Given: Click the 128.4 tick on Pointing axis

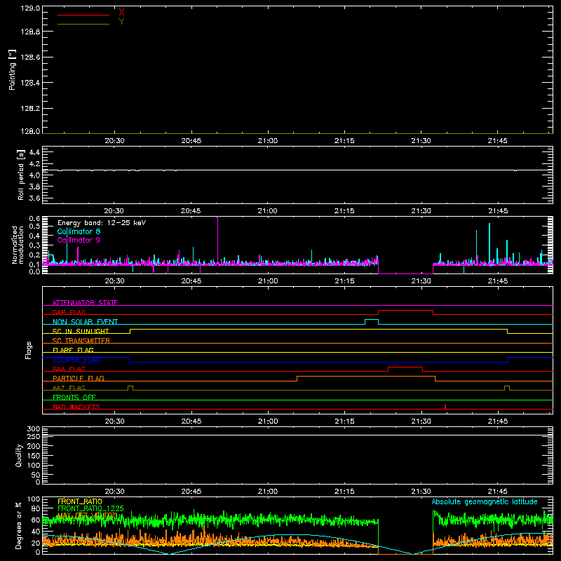Looking at the screenshot, I should pos(30,83).
